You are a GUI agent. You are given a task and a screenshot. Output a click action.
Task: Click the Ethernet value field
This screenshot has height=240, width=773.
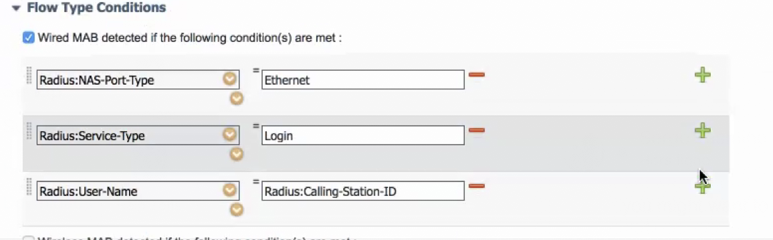363,80
